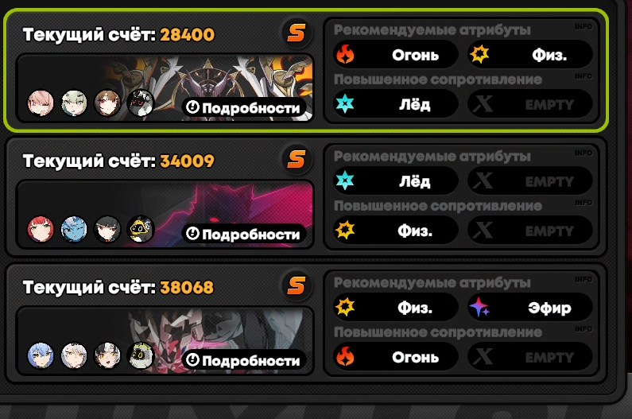Select the red-haired agent avatar in second team
Image resolution: width=632 pixels, height=419 pixels.
click(x=41, y=229)
